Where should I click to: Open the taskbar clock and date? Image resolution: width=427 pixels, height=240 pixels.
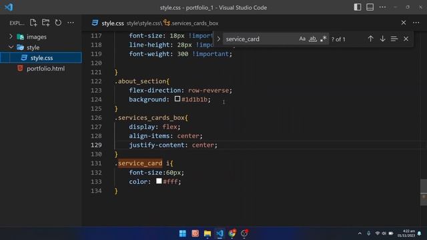[406, 233]
